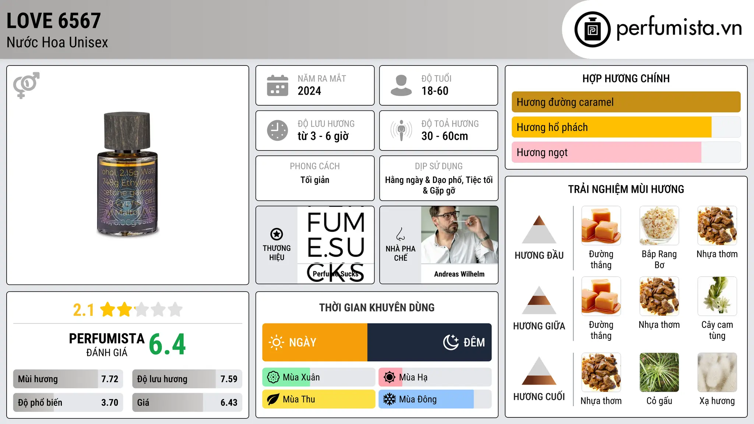Click the Hương hổ phách accord bar
754x424 pixels.
[x=626, y=127]
